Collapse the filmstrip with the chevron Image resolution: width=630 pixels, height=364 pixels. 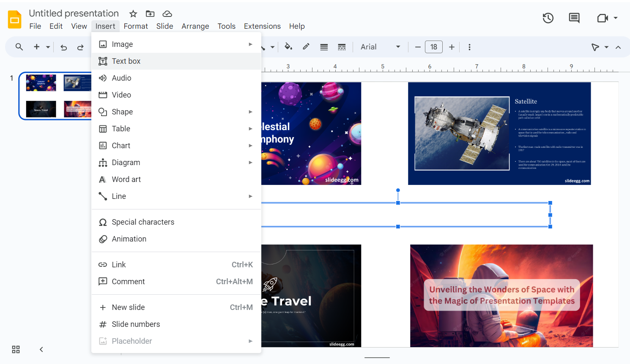point(41,350)
